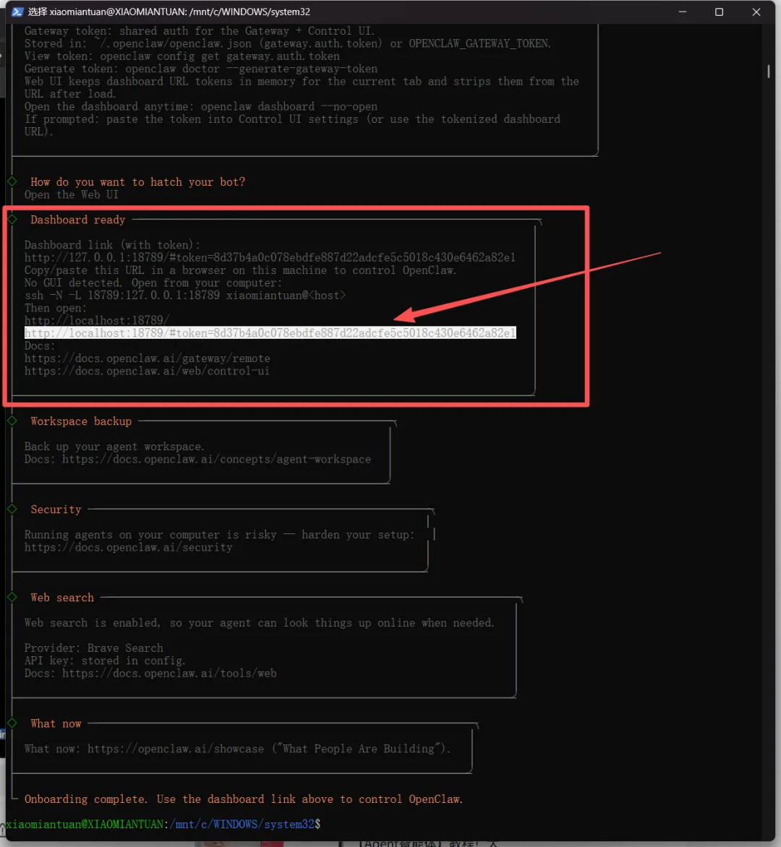Image resolution: width=781 pixels, height=847 pixels.
Task: Click 'Generate token: openclaw doctor' line
Action: [201, 69]
